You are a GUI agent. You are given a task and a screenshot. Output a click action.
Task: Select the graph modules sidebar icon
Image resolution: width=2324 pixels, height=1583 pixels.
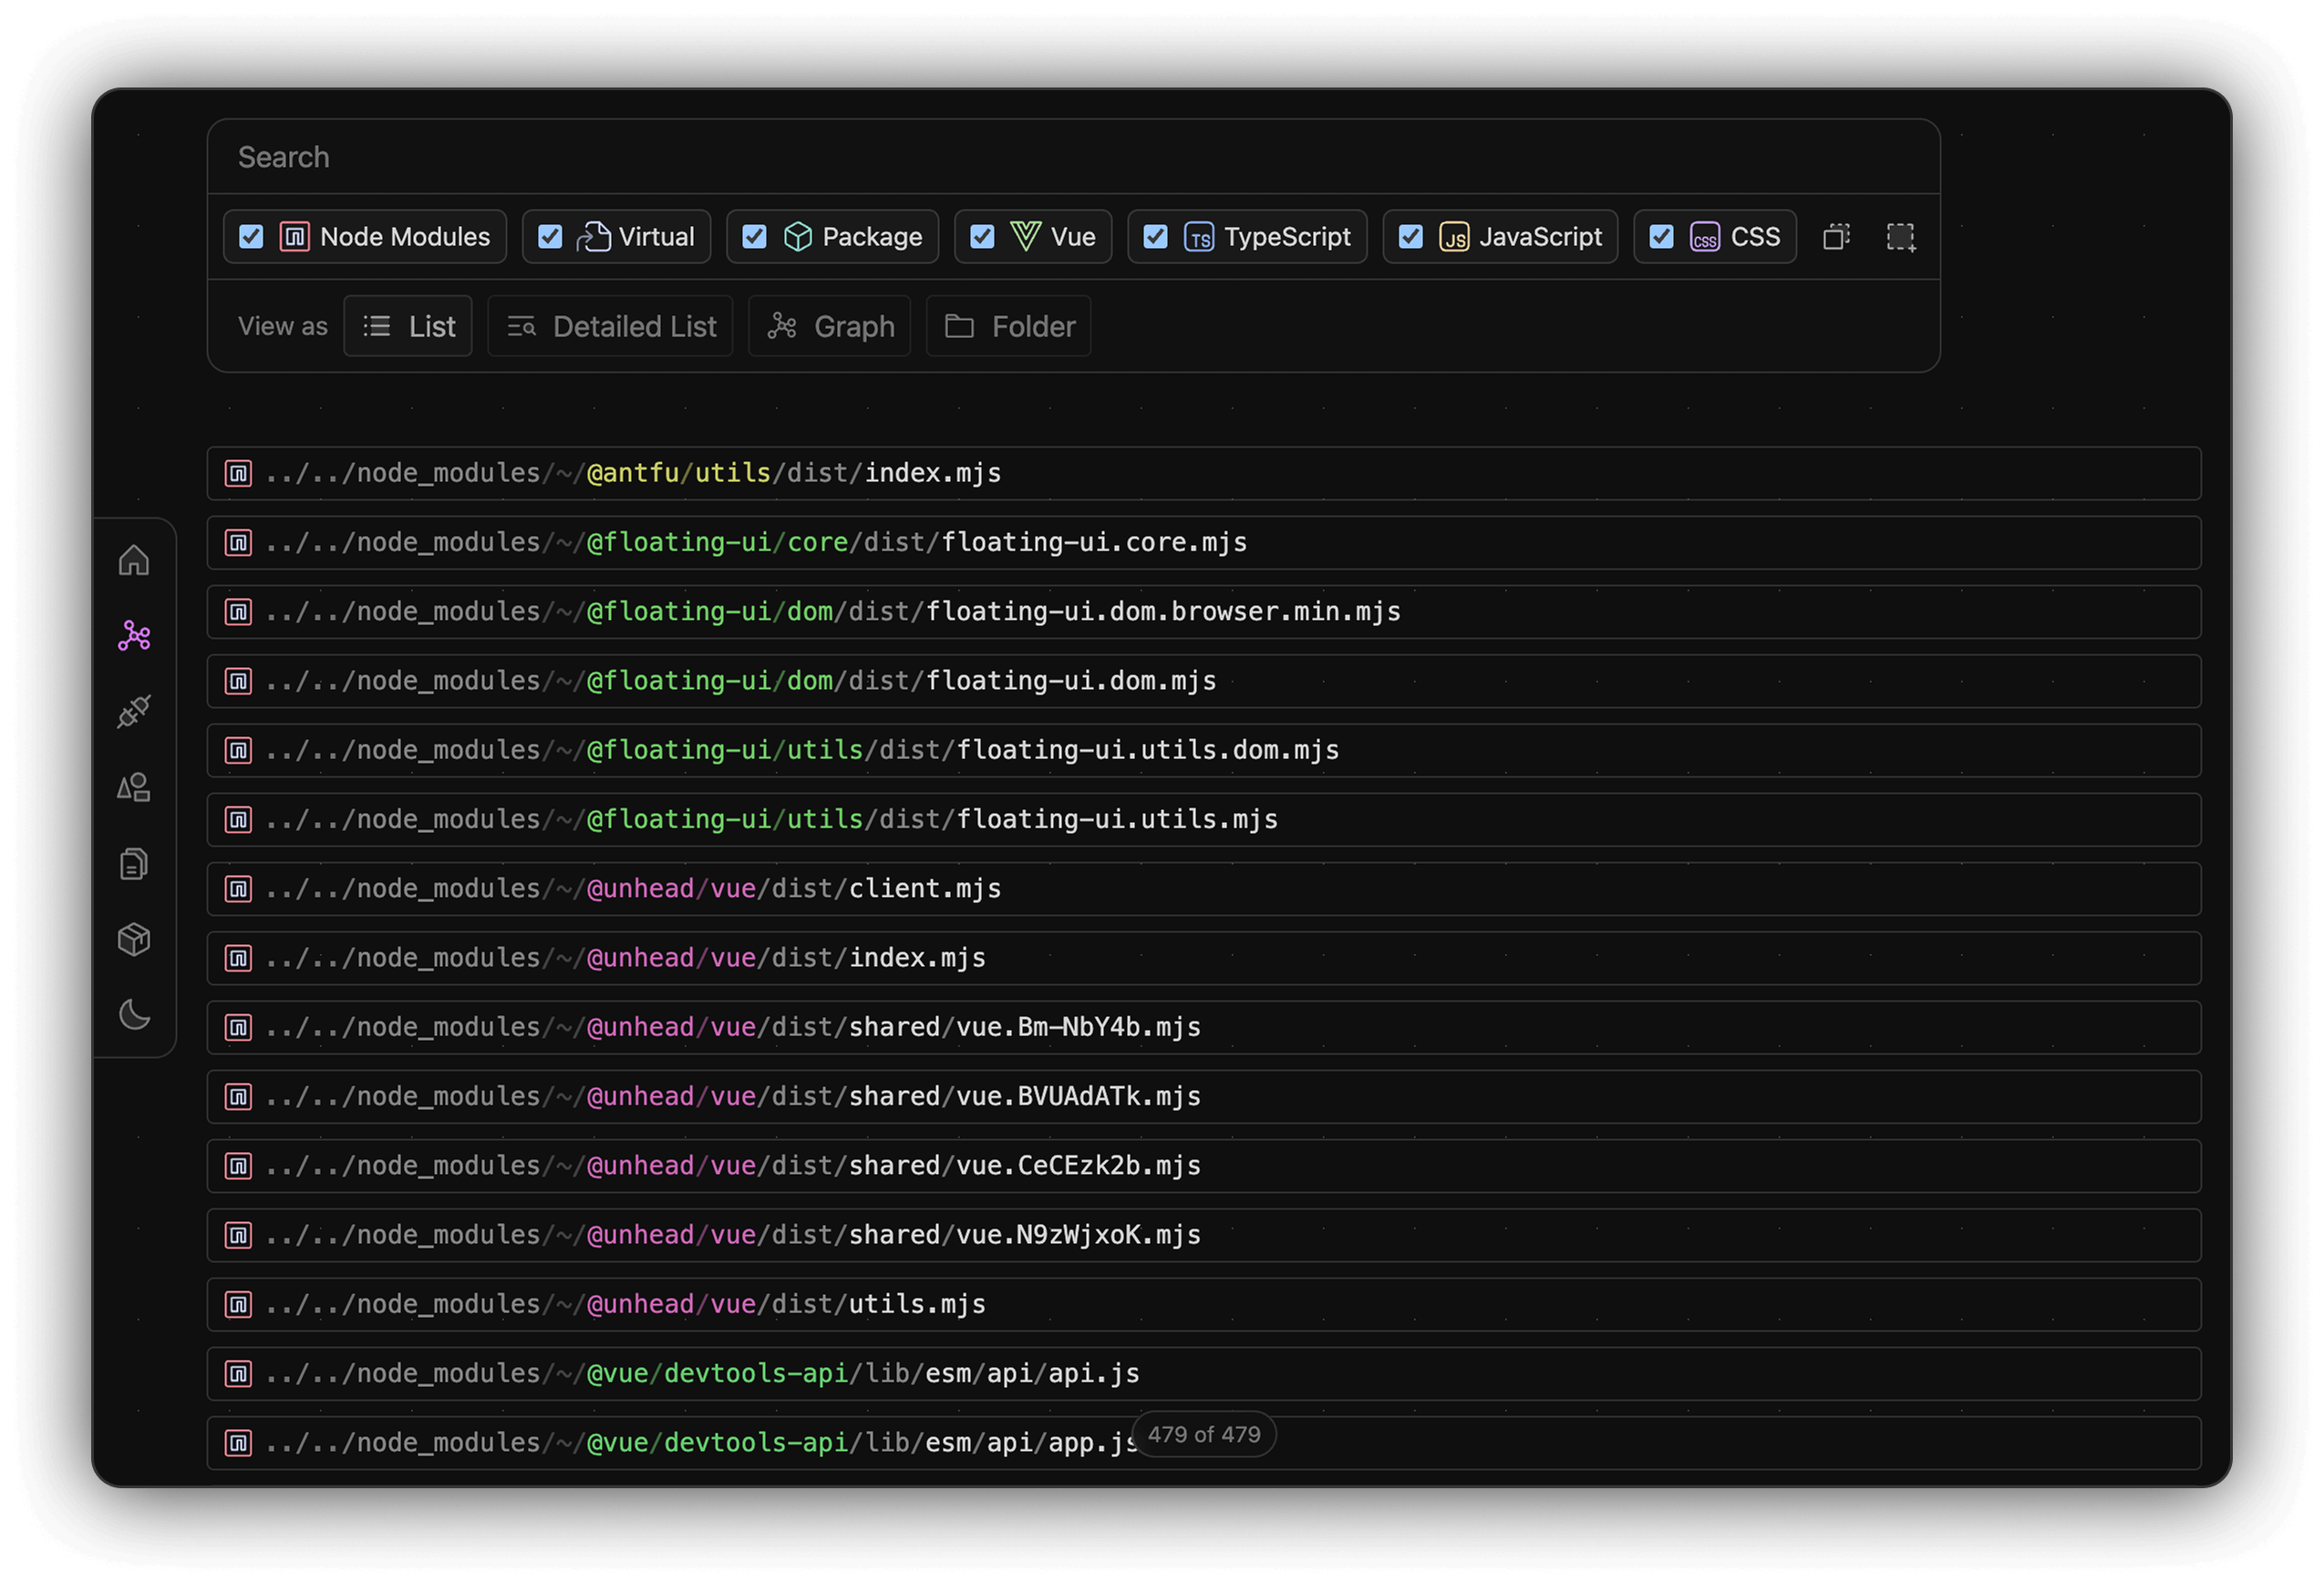click(134, 635)
